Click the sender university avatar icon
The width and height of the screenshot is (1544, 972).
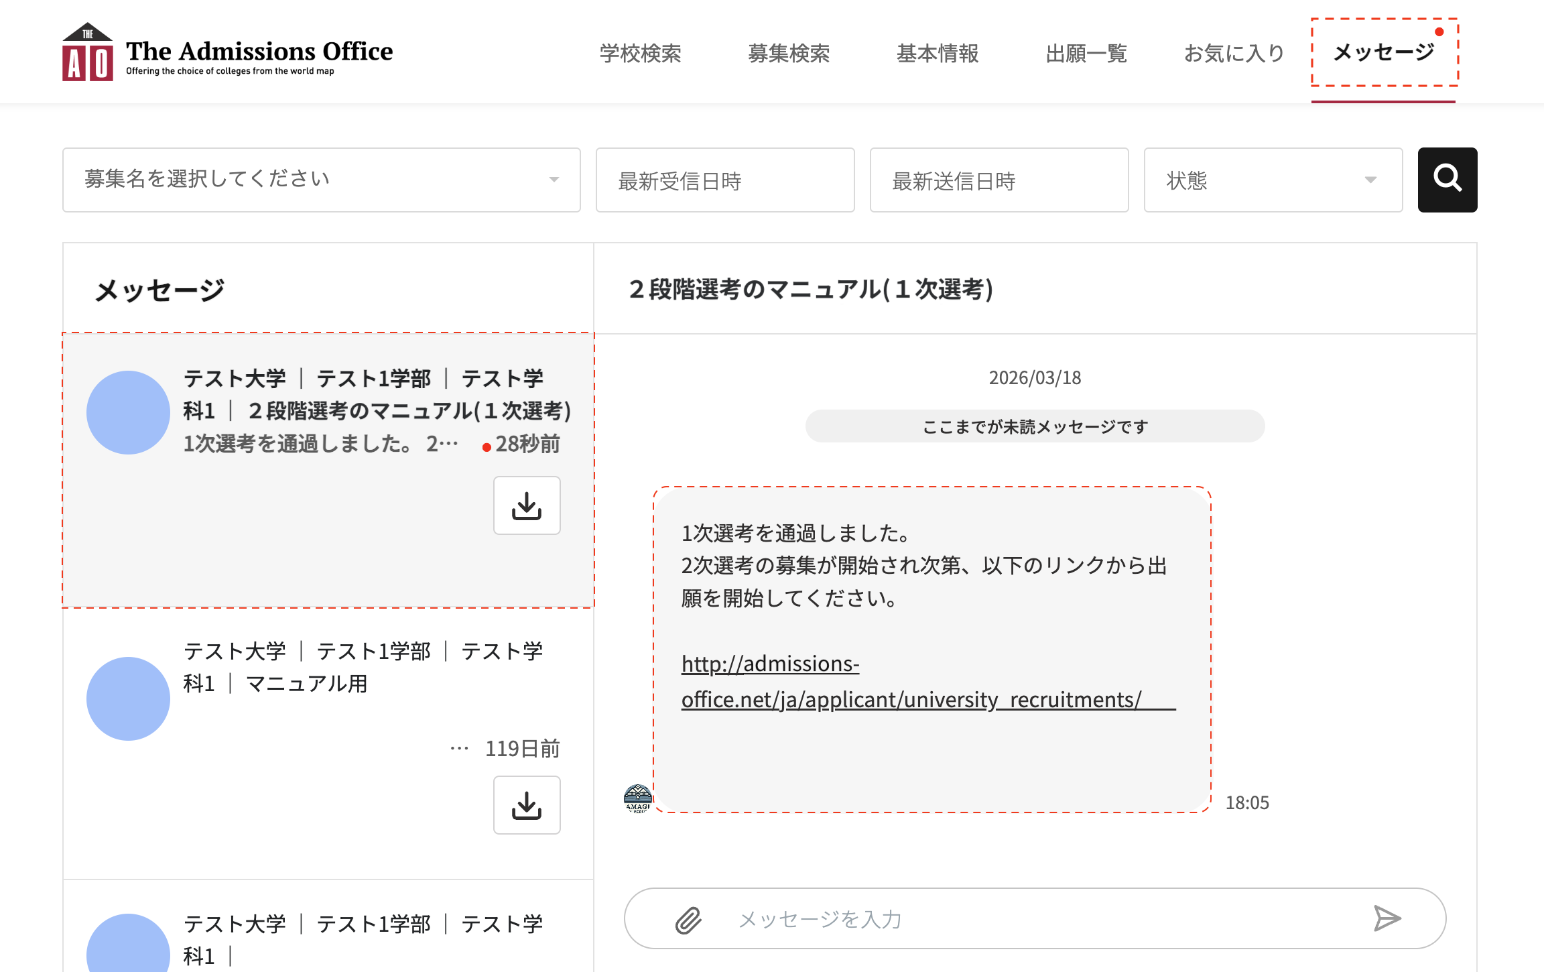pyautogui.click(x=637, y=798)
